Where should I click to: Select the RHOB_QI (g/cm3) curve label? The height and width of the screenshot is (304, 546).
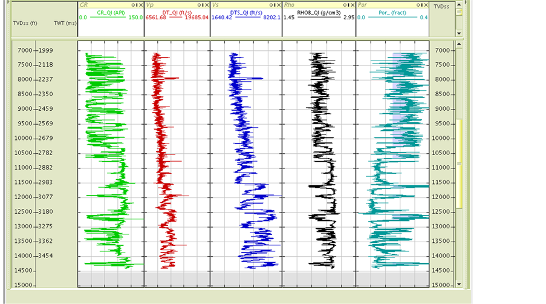click(319, 11)
